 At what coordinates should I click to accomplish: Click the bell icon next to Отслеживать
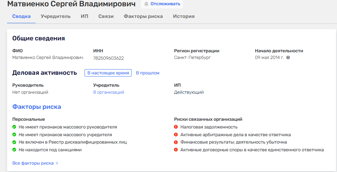[146, 4]
